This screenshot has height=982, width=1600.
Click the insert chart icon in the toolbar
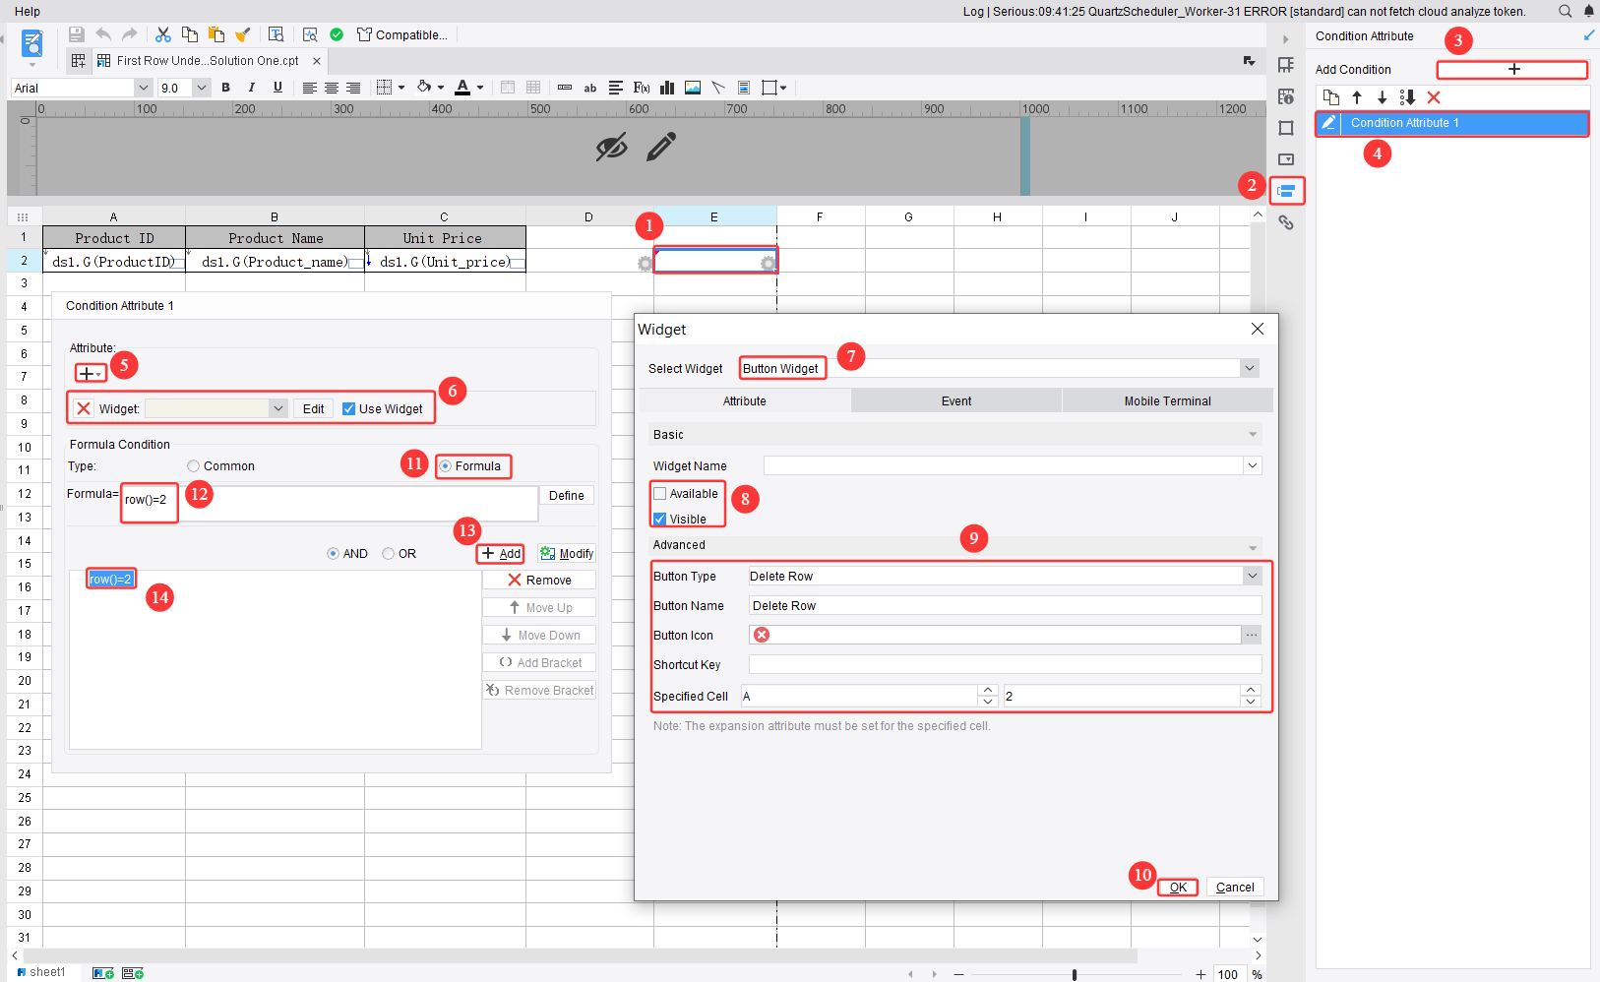pyautogui.click(x=666, y=88)
